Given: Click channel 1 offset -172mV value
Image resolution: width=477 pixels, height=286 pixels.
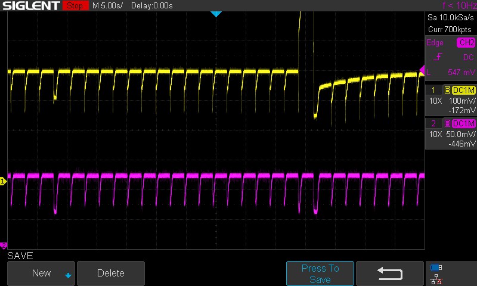Looking at the screenshot, I should [461, 111].
